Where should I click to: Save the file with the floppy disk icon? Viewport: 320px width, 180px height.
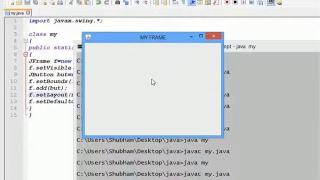27,2
